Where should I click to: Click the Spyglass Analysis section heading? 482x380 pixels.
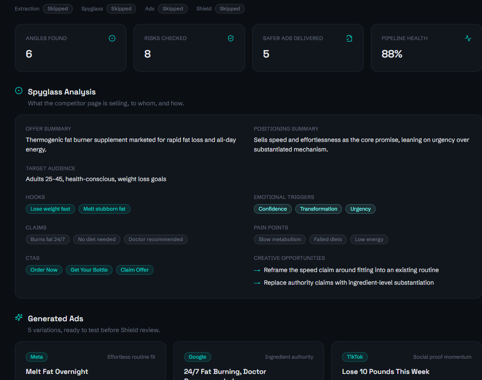(62, 92)
